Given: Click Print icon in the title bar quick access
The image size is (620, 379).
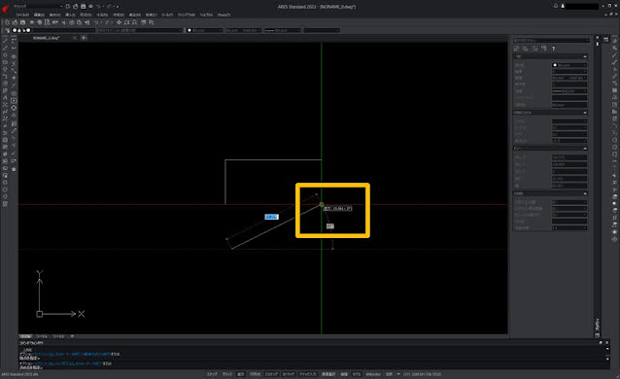Looking at the screenshot, I should [90, 7].
